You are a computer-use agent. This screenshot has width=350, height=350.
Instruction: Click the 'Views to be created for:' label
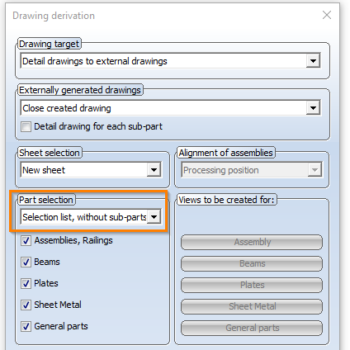pos(226,200)
